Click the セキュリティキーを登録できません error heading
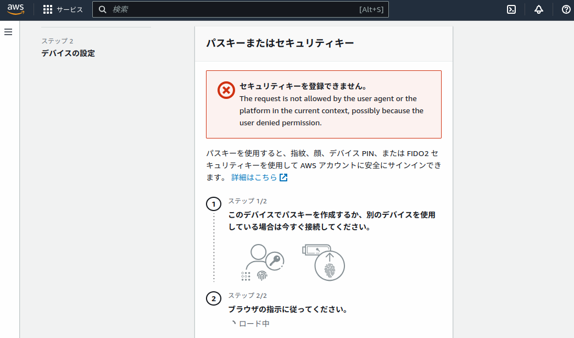574x338 pixels. click(x=303, y=86)
